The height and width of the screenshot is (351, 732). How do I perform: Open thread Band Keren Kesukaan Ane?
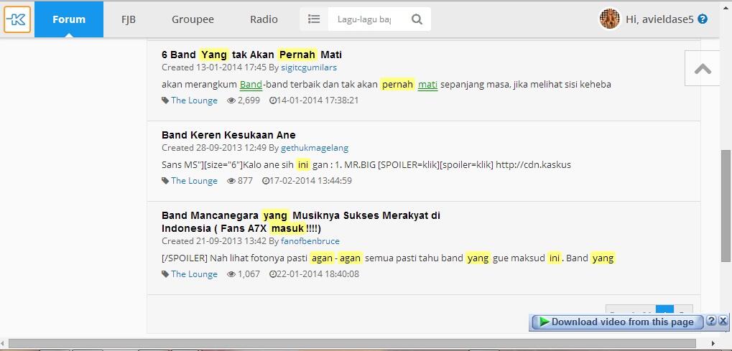(228, 135)
